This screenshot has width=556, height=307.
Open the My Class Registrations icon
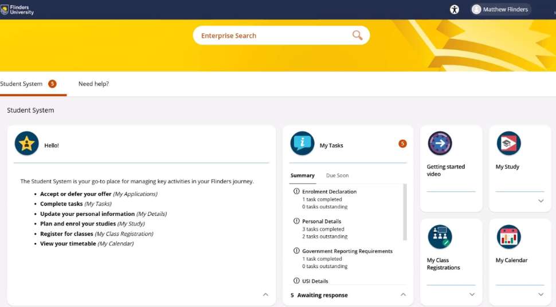(x=440, y=237)
